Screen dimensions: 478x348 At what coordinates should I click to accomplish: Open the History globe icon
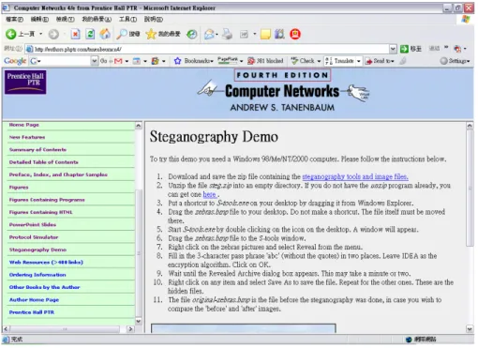click(191, 34)
